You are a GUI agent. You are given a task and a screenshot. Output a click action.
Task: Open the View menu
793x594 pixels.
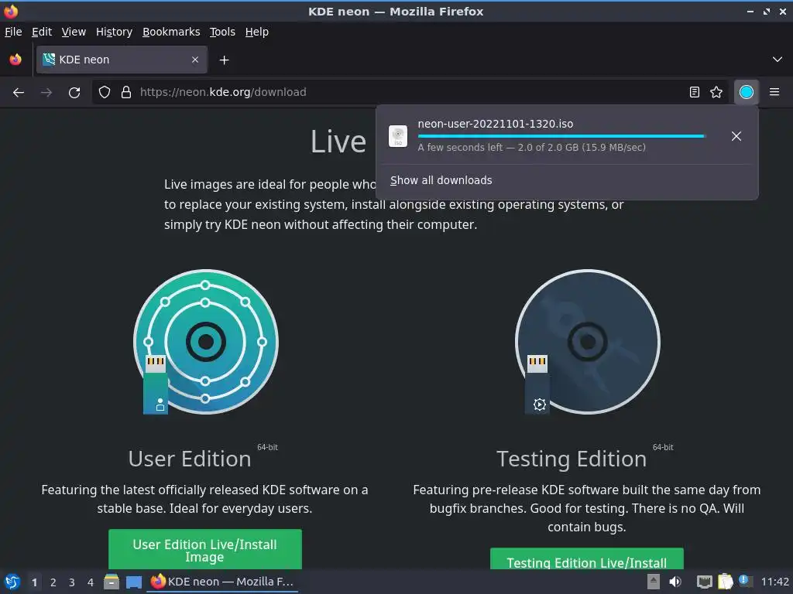coord(74,32)
